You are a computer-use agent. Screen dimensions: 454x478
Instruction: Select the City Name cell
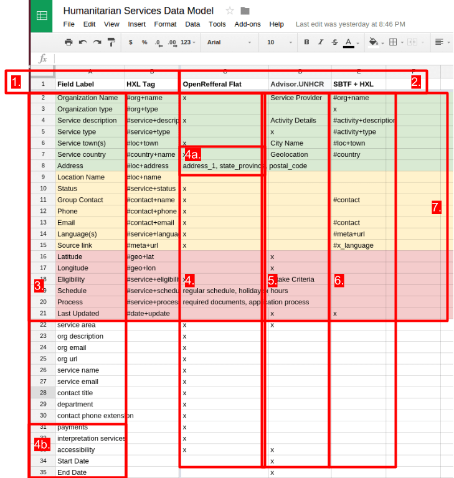[300, 143]
